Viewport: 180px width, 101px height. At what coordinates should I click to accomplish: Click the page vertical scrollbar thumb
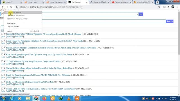tap(179, 33)
